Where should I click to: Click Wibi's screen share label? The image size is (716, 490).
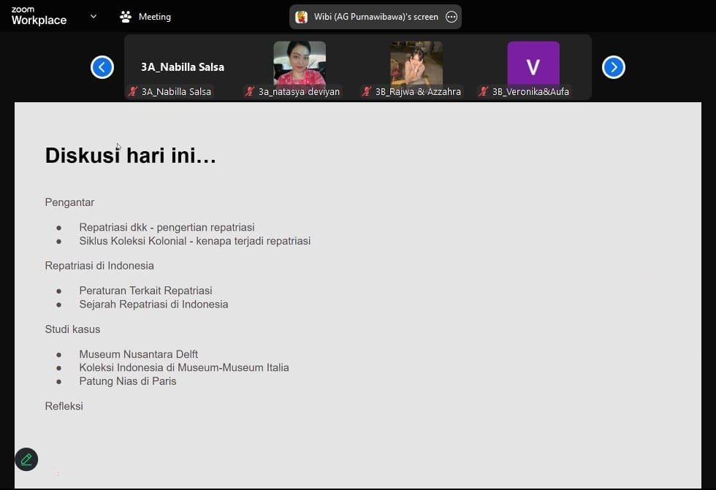point(377,17)
